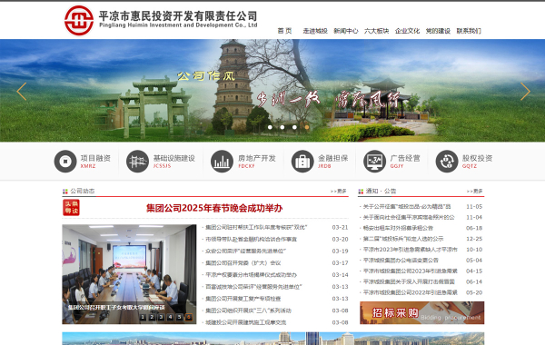Open news 集团公司开展复工复产专项检查
This screenshot has width=545, height=345.
click(243, 299)
